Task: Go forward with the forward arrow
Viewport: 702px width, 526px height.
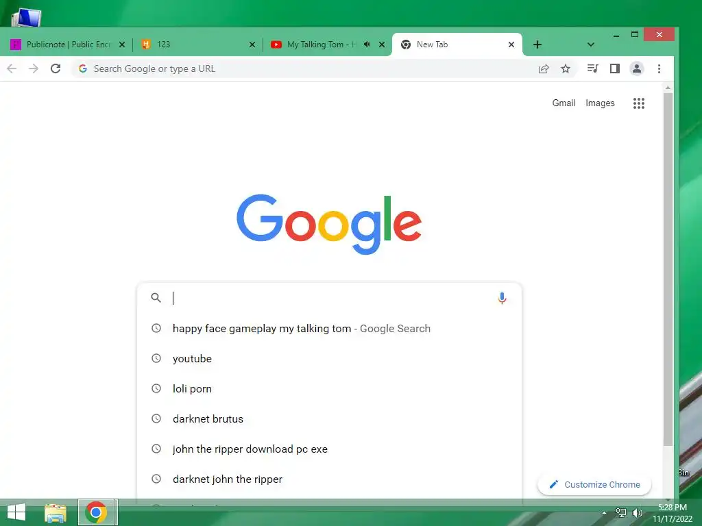Action: coord(34,68)
